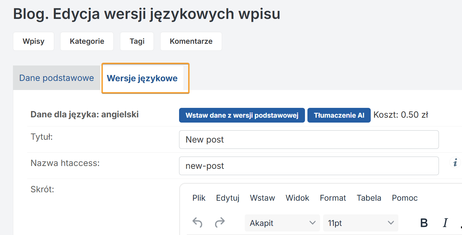Open the Edytuj menu

228,198
